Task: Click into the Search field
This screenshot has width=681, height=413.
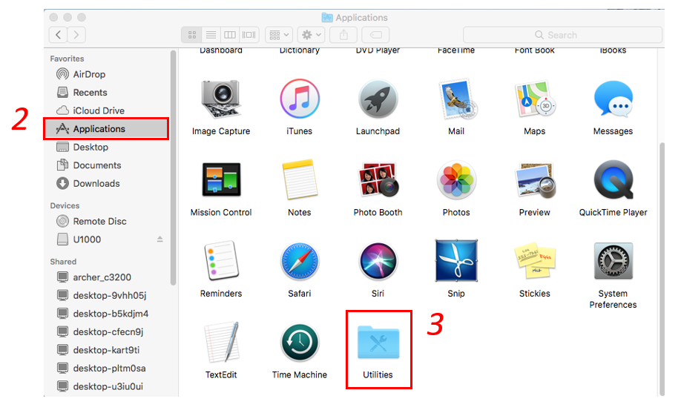Action: (x=562, y=35)
